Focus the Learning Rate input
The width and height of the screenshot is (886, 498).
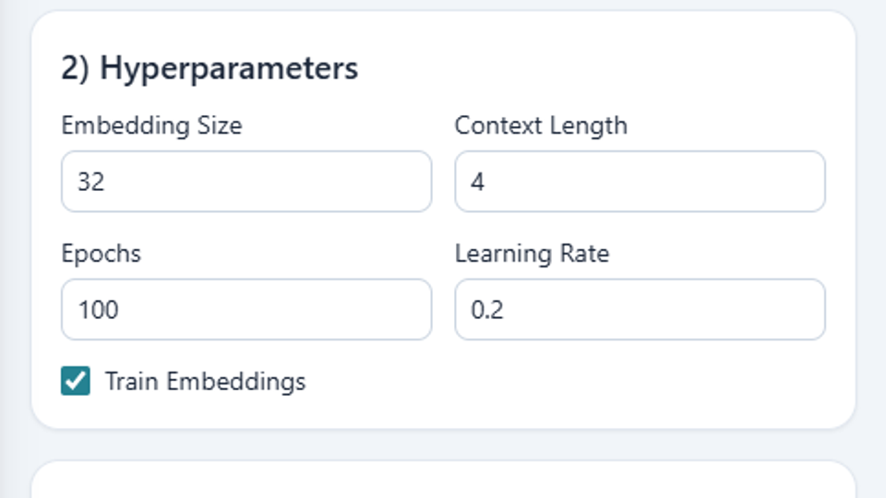[x=640, y=310]
